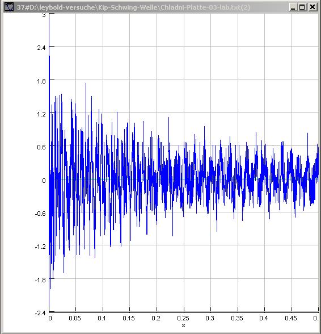Image resolution: width=321 pixels, height=334 pixels.
Task: Click the y-axis label -2.4
Action: click(40, 313)
